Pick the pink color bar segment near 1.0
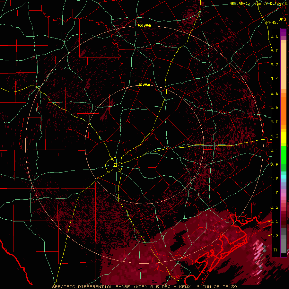Screen dimensions: 289x289 point(284,195)
